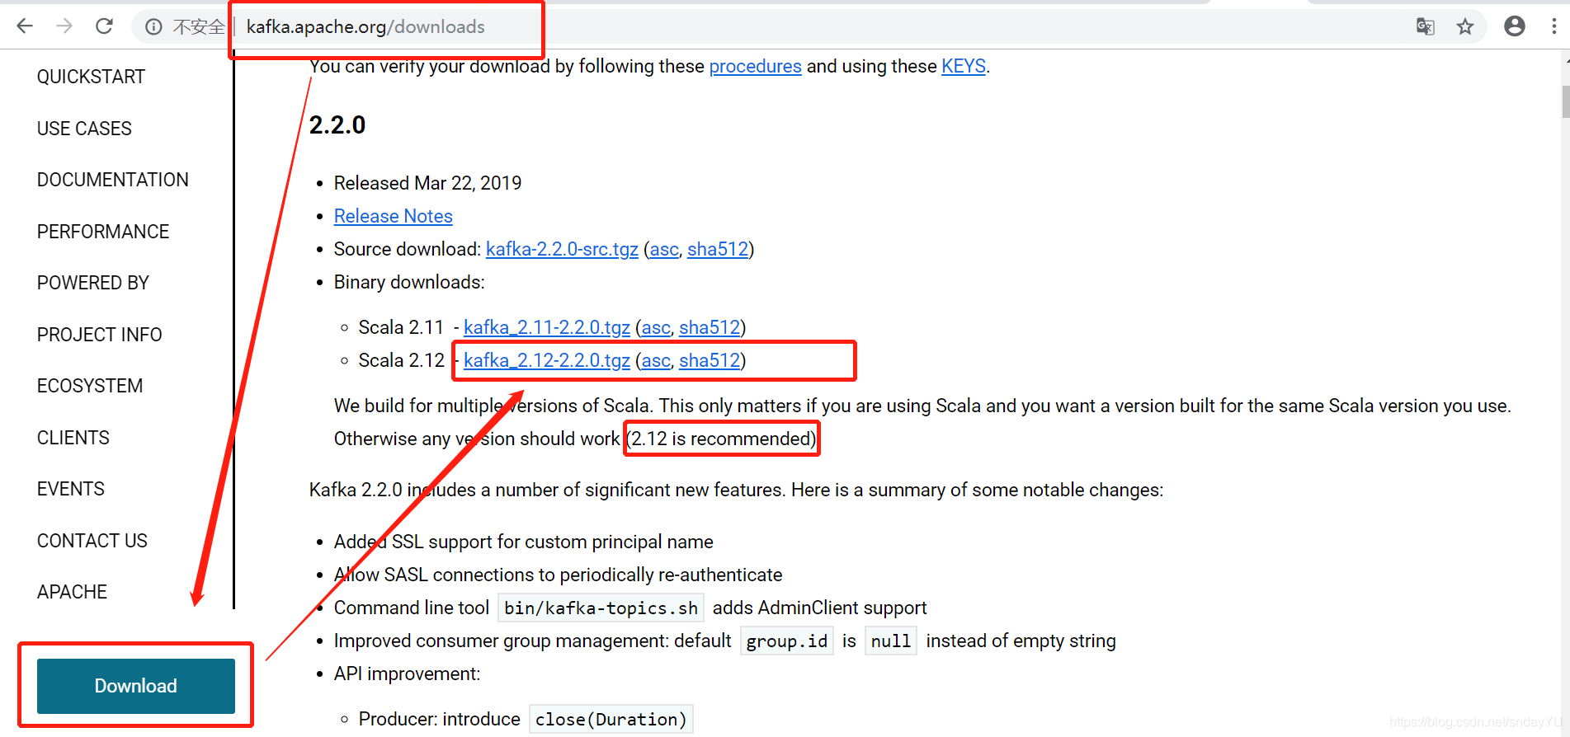The width and height of the screenshot is (1570, 737).
Task: Open the POWERED BY sidebar item
Action: 93,283
